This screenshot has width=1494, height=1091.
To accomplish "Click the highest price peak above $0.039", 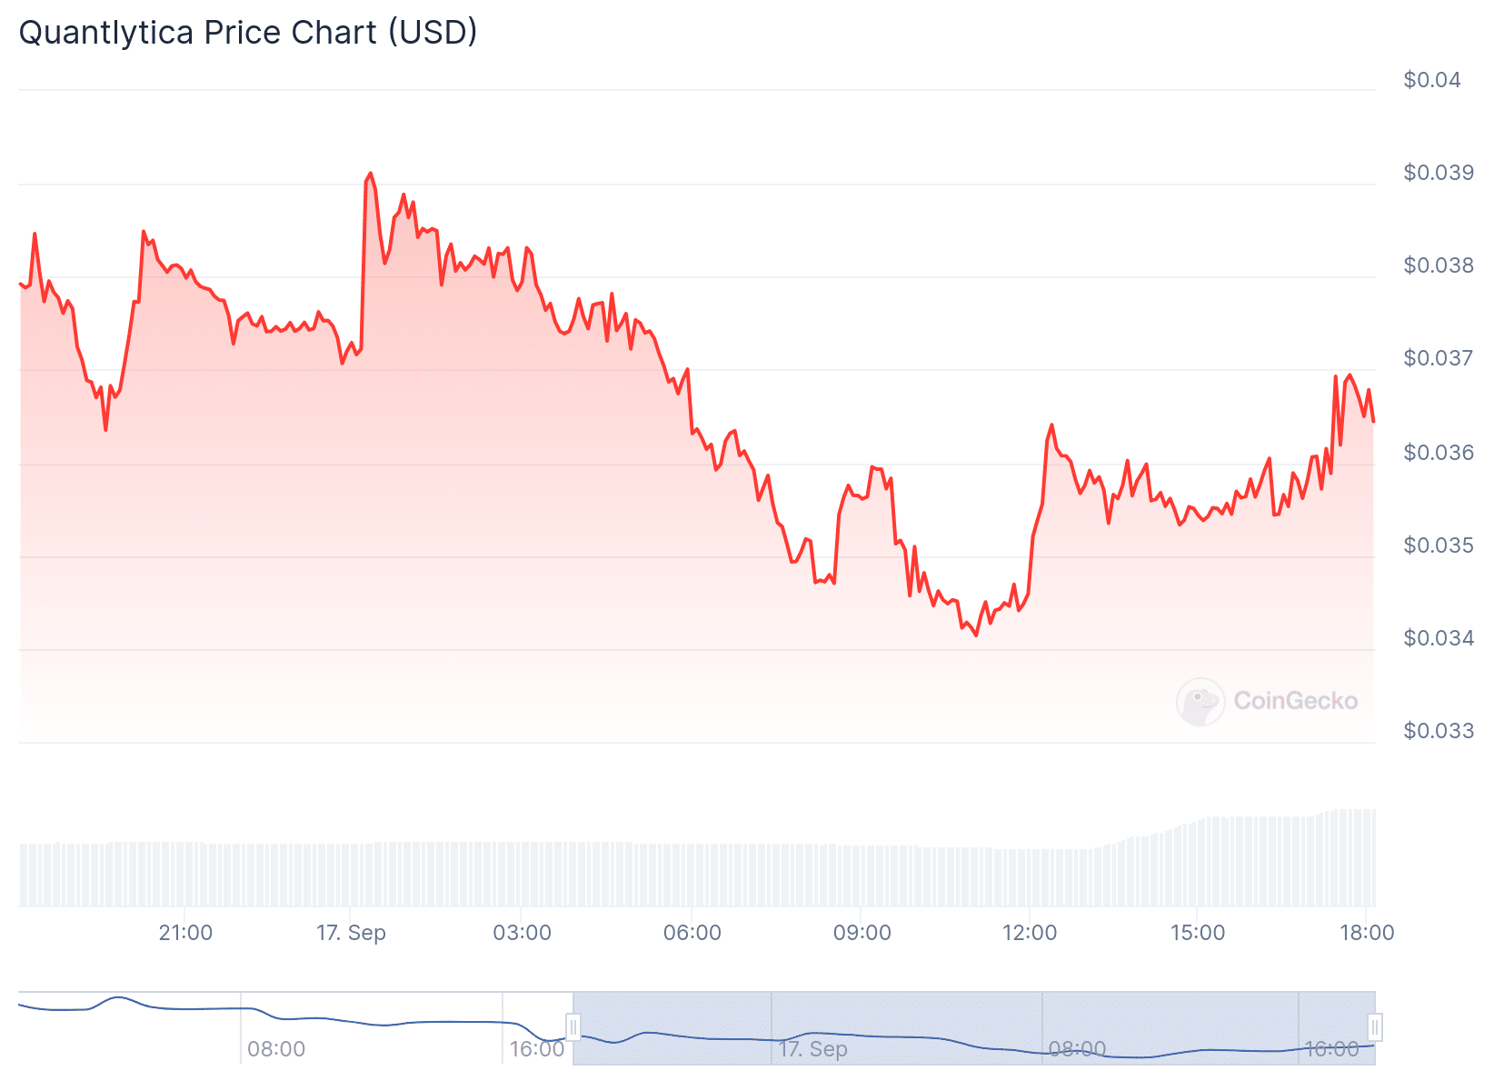I will click(x=370, y=174).
